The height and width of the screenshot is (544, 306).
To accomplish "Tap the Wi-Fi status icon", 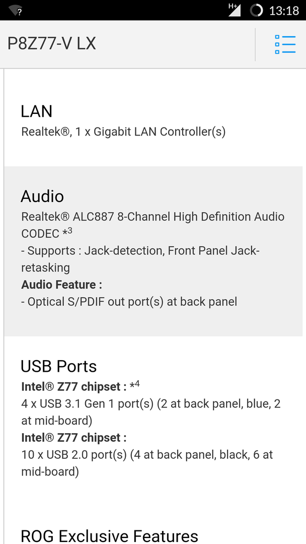I will [16, 10].
